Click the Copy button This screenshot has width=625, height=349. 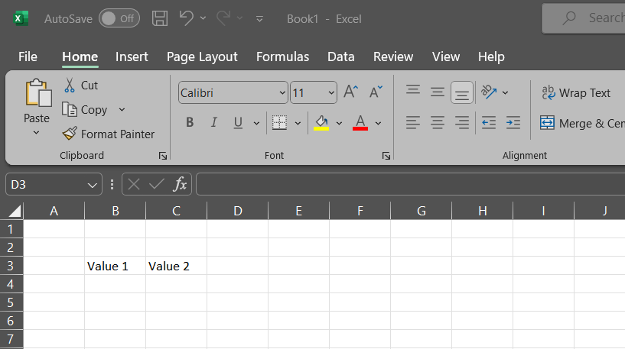coord(85,109)
